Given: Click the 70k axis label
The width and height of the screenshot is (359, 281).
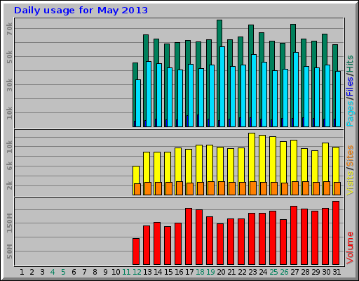Looking at the screenshot, I should [9, 29].
